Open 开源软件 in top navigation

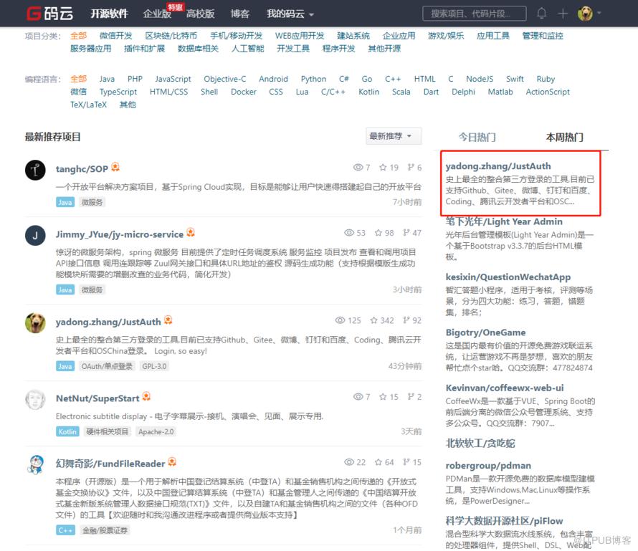[x=109, y=14]
